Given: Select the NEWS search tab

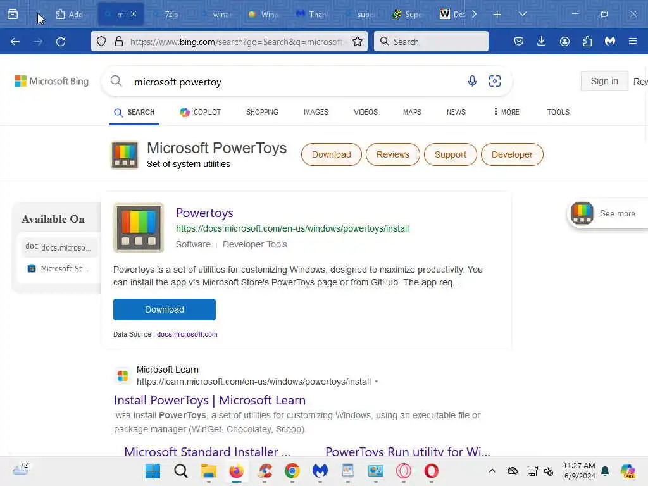Looking at the screenshot, I should 456,112.
